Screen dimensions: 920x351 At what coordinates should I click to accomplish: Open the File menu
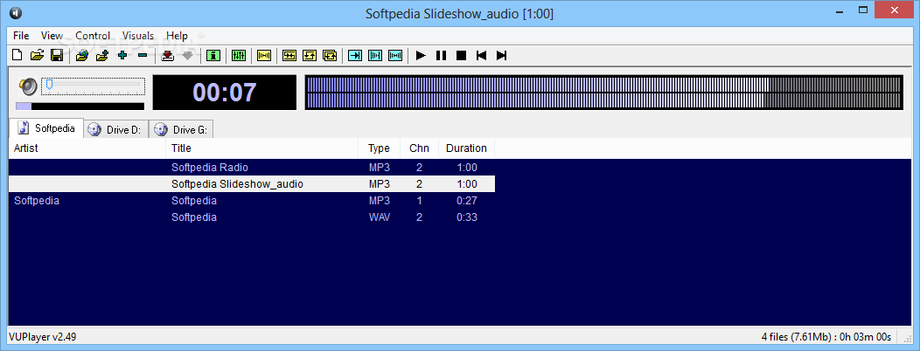coord(21,36)
